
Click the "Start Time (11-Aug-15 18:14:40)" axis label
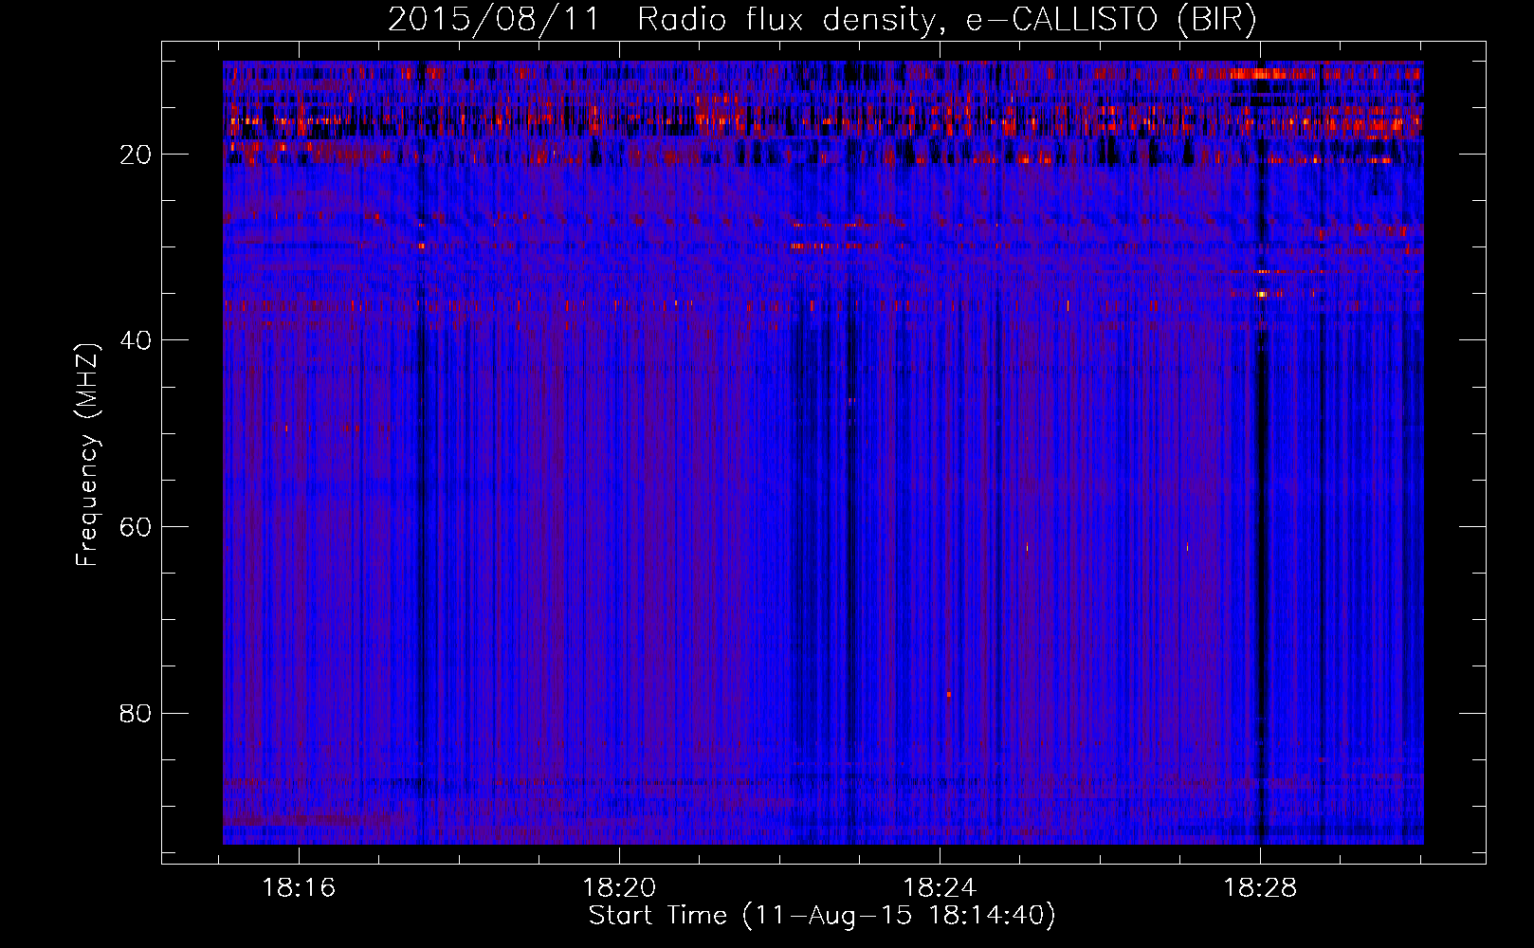click(822, 916)
